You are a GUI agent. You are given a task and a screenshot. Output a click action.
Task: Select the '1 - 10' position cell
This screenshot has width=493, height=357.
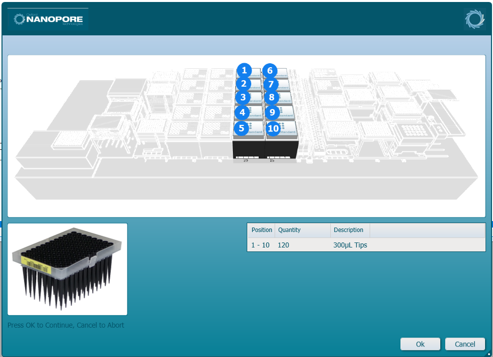[x=260, y=245]
